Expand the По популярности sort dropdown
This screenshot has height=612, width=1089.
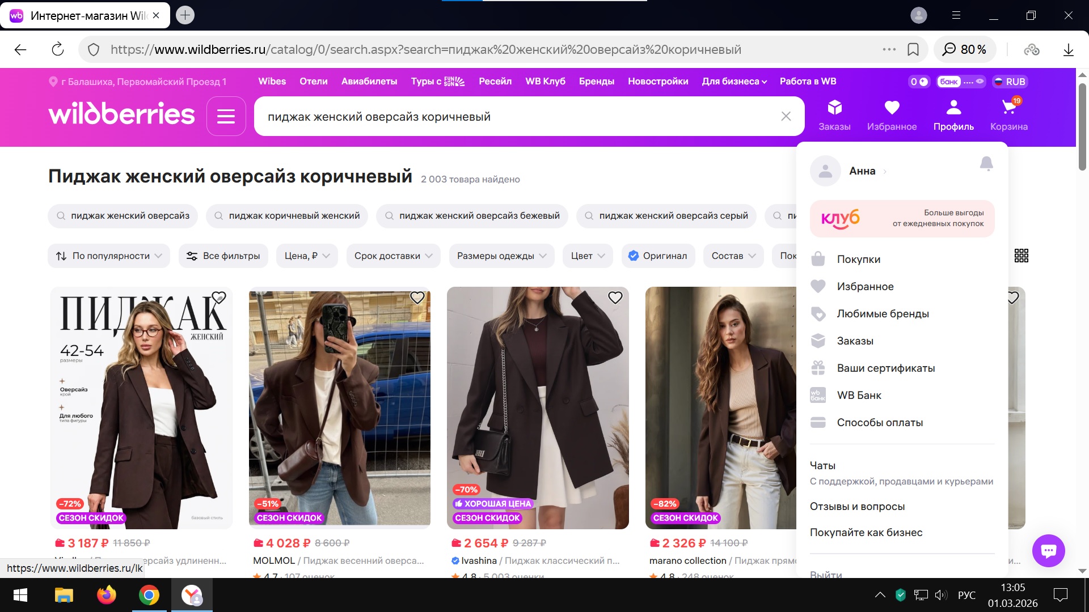point(109,256)
